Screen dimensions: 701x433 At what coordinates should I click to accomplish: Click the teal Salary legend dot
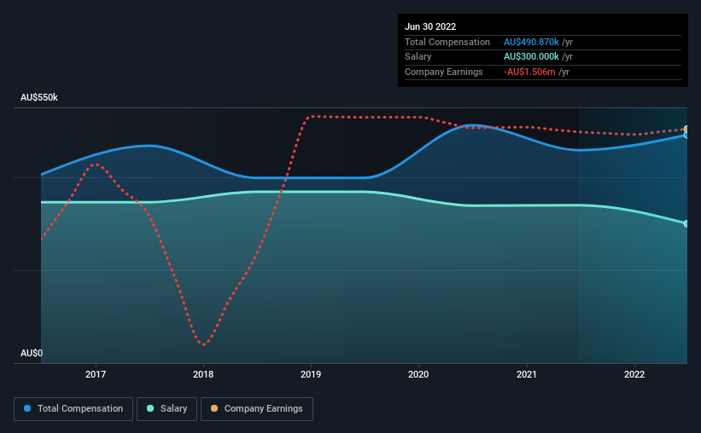coord(150,408)
